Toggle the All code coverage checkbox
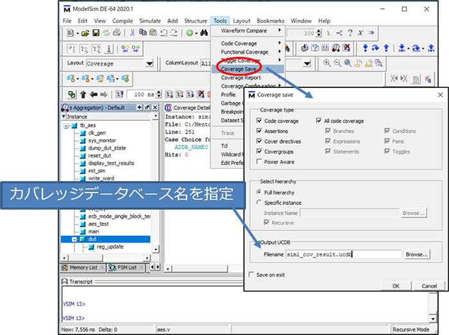The height and width of the screenshot is (335, 449). (x=319, y=121)
